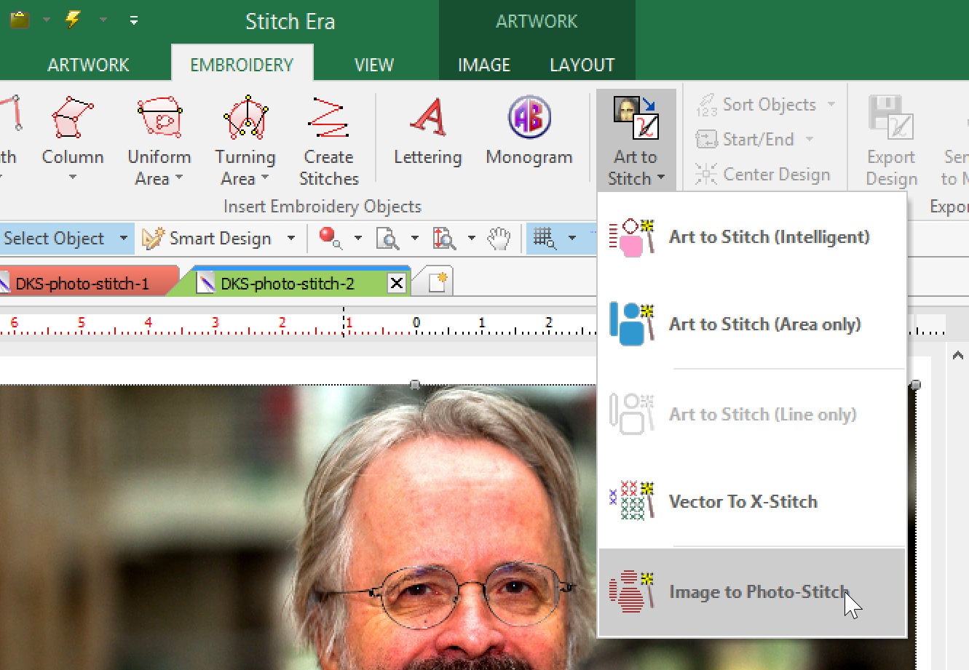Viewport: 969px width, 670px height.
Task: Select the Column embroidery tool icon
Action: (x=73, y=118)
